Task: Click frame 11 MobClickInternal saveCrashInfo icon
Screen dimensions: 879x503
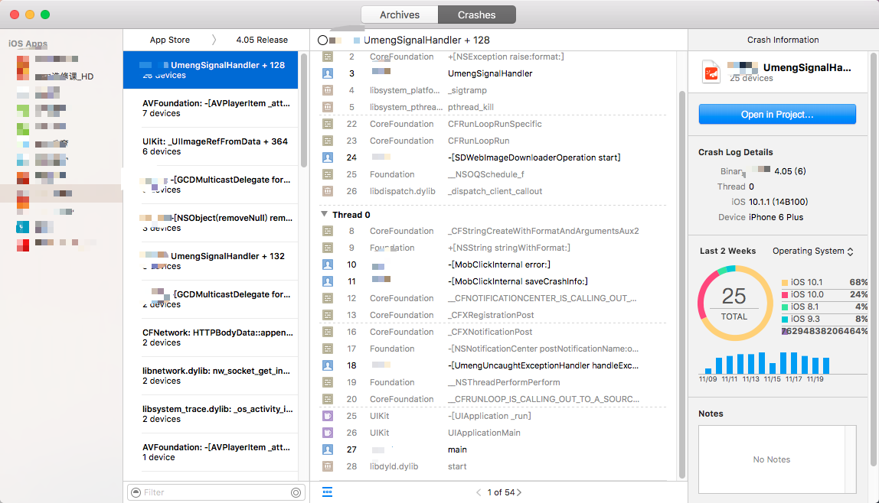Action: tap(328, 281)
